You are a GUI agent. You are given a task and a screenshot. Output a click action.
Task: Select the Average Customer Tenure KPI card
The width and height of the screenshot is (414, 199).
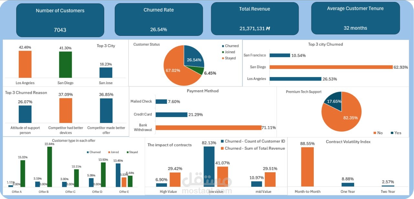tap(355, 18)
